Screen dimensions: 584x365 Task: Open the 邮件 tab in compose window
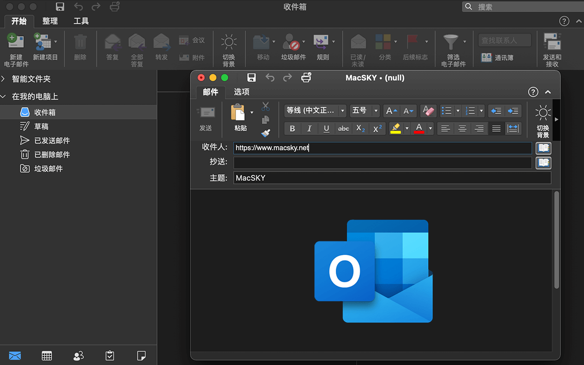210,92
